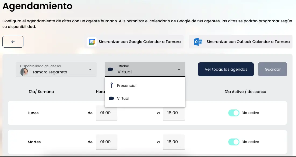296x157 pixels.
Task: Edit Lunes end time 18:00
Action: (174, 113)
